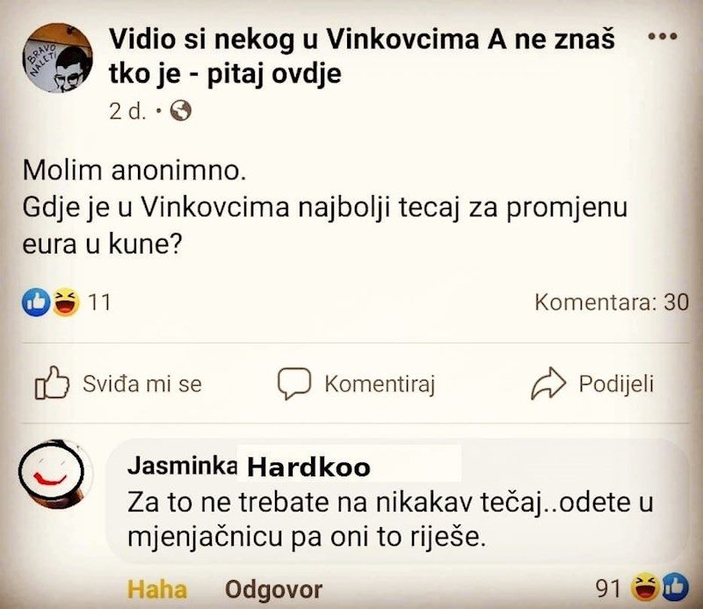Click the group's profile picture avatar
The height and width of the screenshot is (609, 703).
click(x=57, y=58)
